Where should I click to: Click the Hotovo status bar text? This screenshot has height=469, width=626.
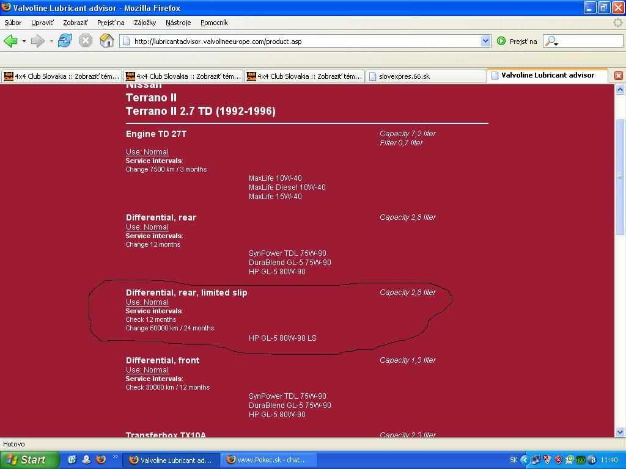pyautogui.click(x=14, y=444)
